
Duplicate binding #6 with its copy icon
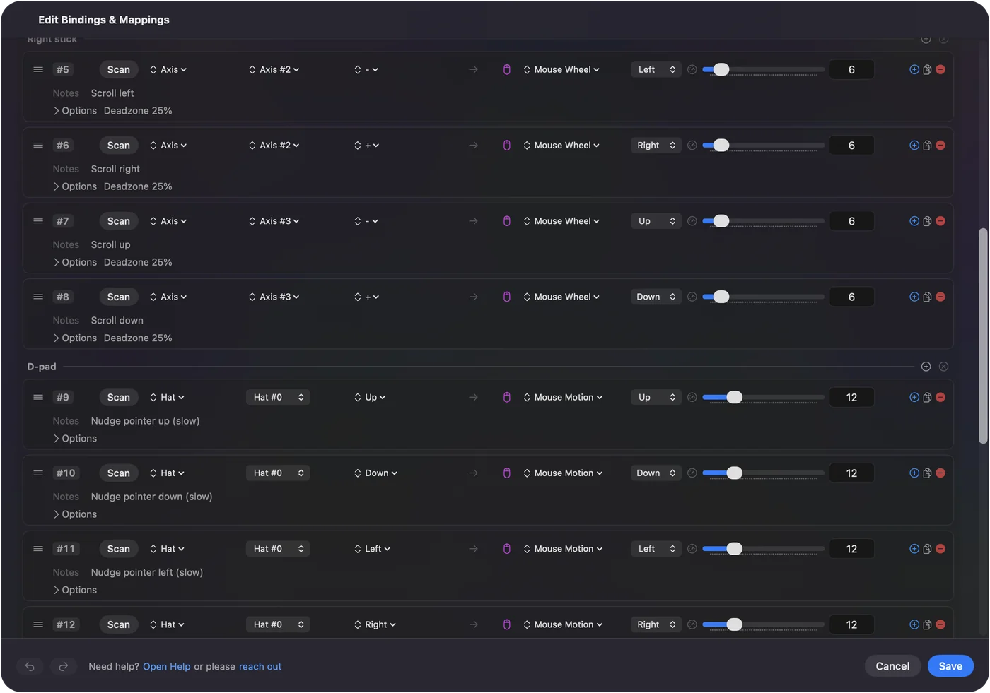tap(927, 146)
